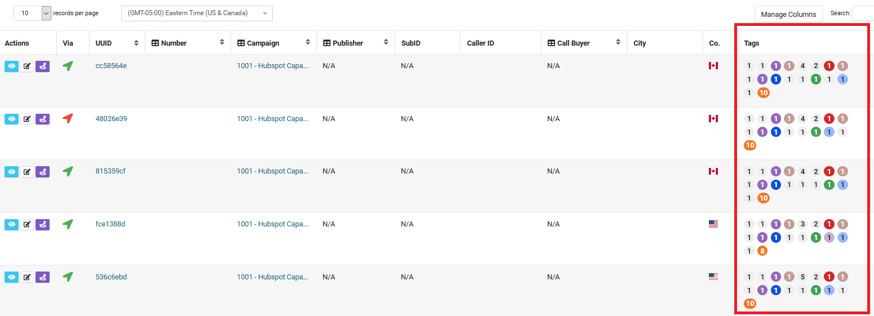Click the Search input field
The image size is (874, 316).
(863, 13)
